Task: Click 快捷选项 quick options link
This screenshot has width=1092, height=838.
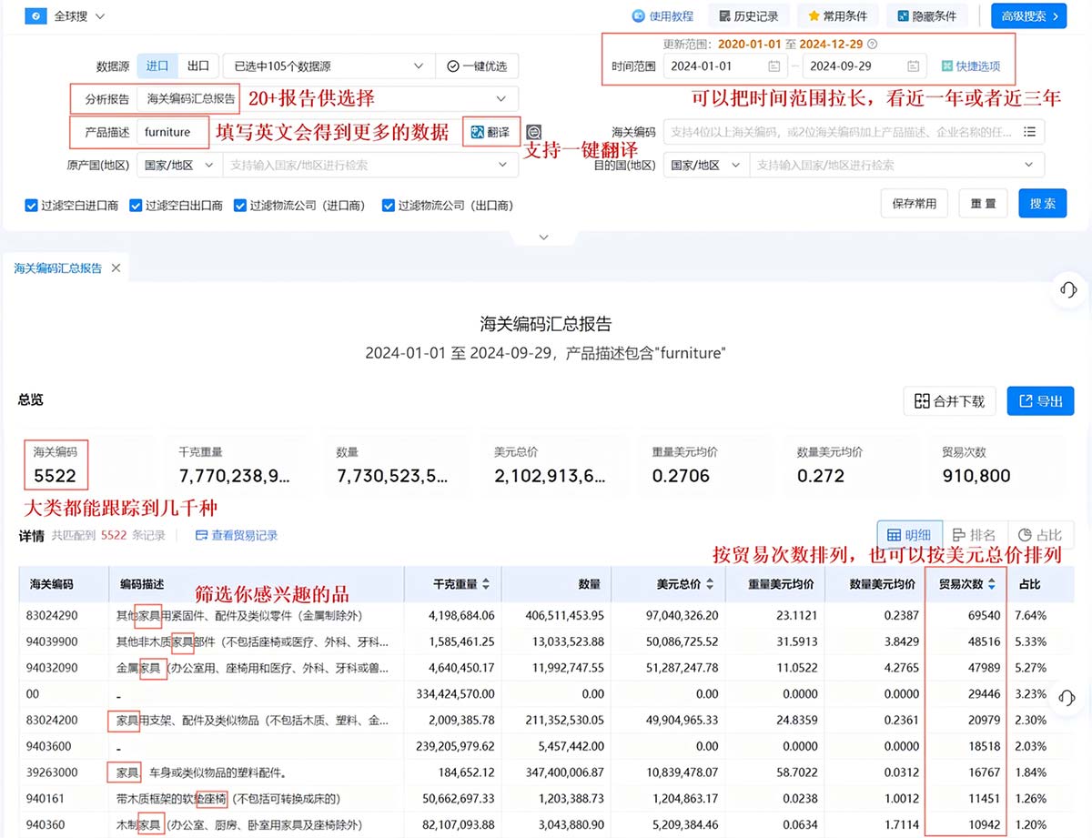Action: pos(971,66)
